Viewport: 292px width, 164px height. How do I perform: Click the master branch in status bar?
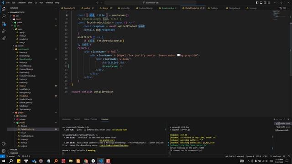point(11,156)
